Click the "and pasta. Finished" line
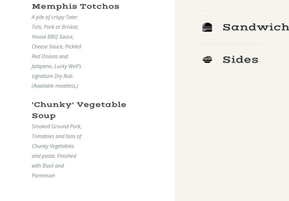Image resolution: width=289 pixels, height=201 pixels. coord(54,156)
